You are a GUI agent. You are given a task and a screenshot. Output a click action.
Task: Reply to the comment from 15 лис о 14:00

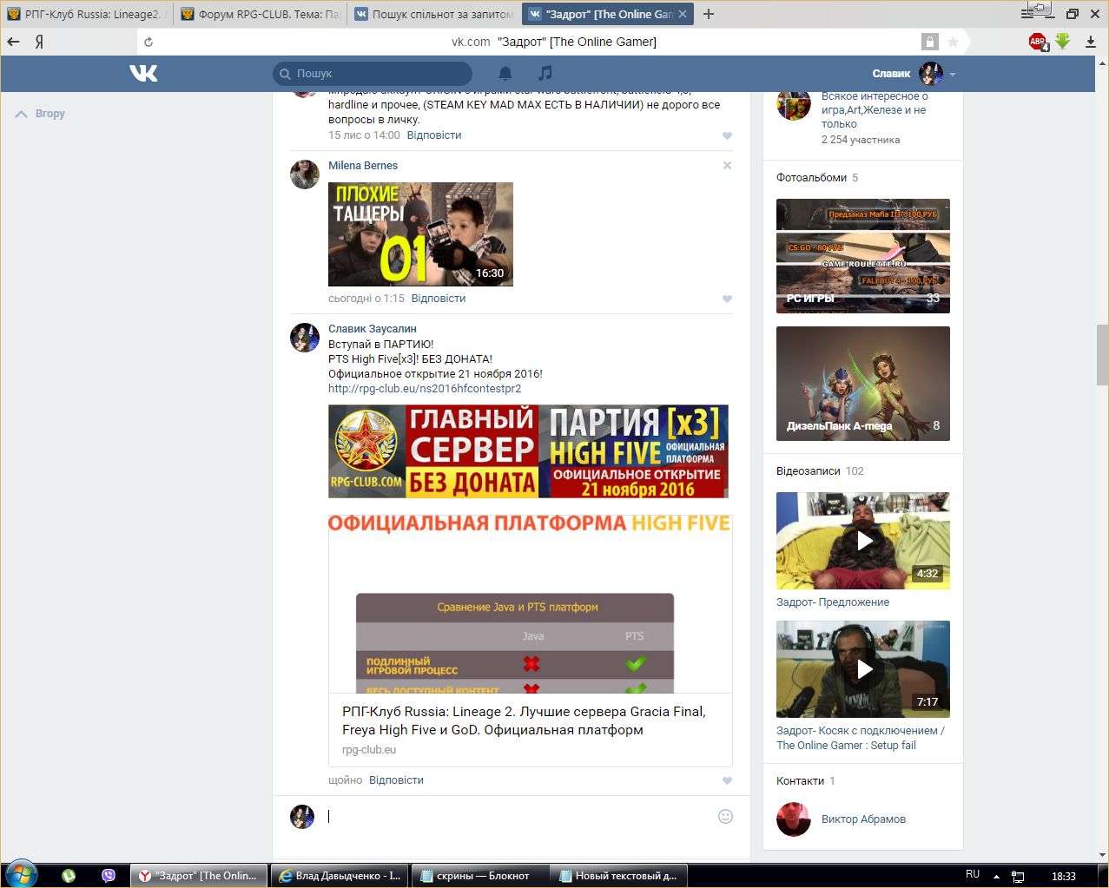(x=434, y=135)
